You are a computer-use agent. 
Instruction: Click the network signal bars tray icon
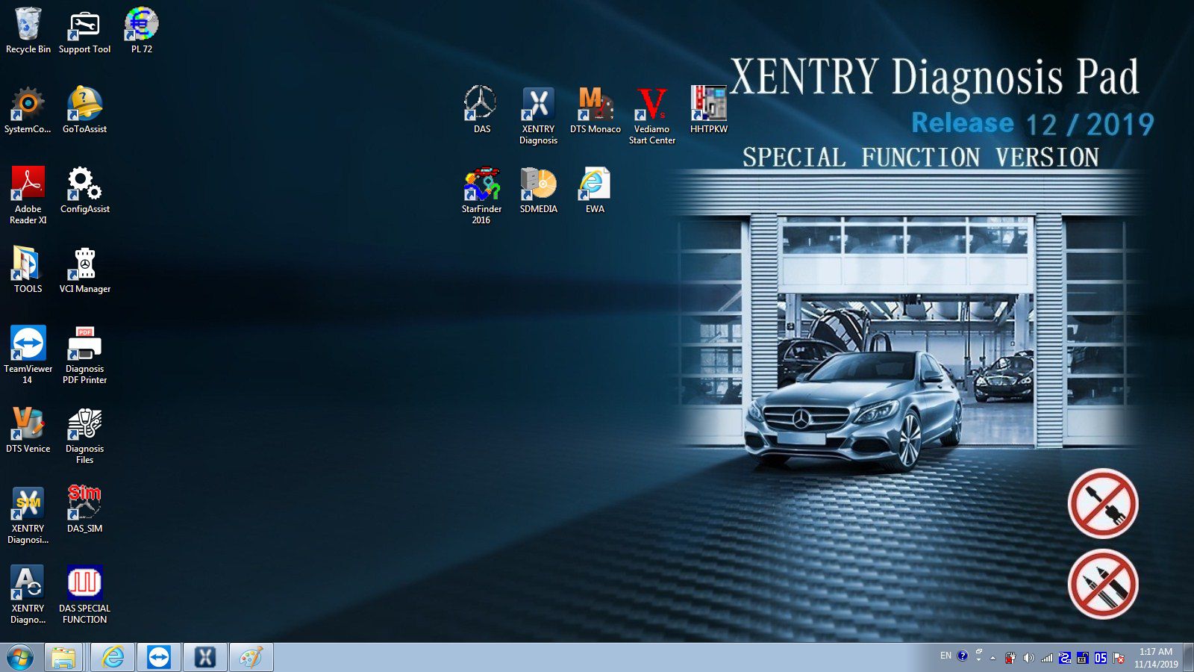1047,658
